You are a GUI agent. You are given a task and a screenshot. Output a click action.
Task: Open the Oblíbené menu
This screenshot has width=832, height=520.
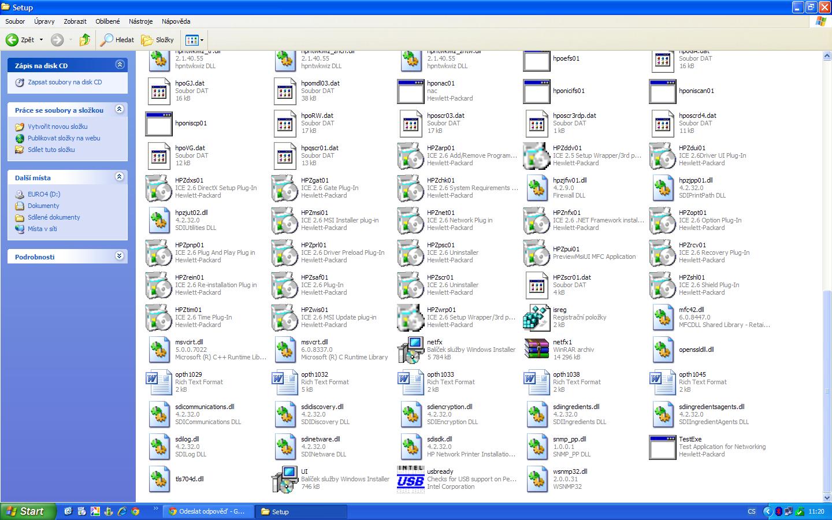click(x=108, y=21)
